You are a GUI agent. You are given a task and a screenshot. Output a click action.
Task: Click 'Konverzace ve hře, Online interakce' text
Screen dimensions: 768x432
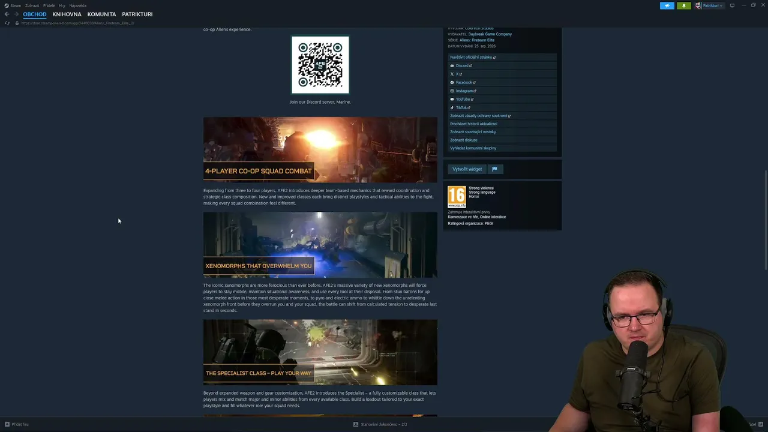[x=476, y=217]
